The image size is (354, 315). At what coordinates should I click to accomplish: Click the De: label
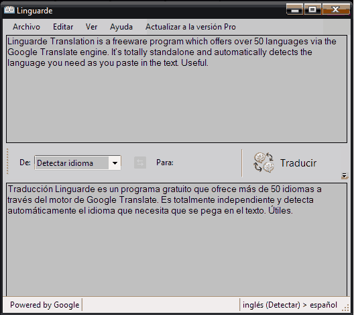[x=25, y=163]
